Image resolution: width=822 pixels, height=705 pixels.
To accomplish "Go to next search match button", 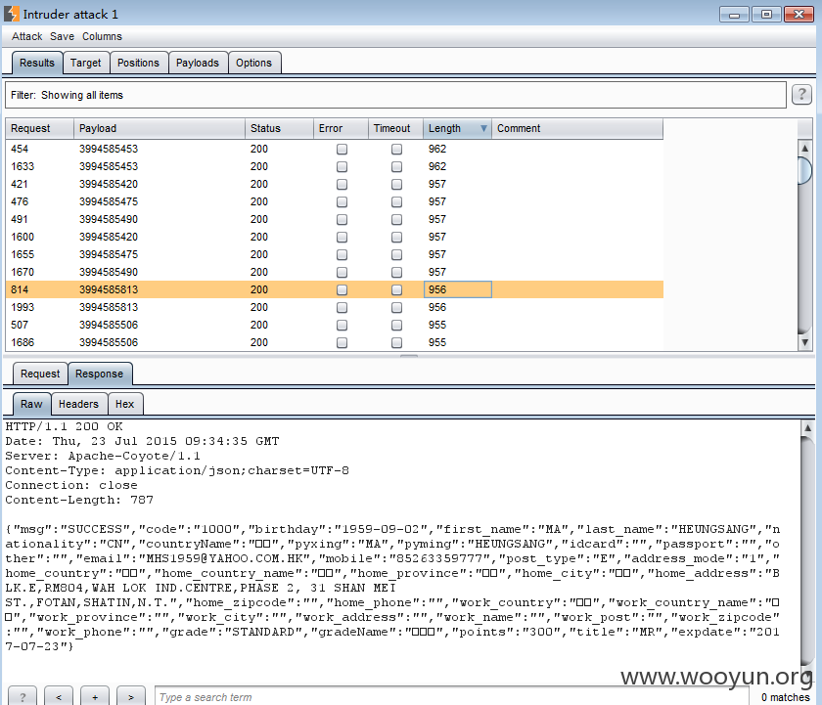I will (x=131, y=697).
